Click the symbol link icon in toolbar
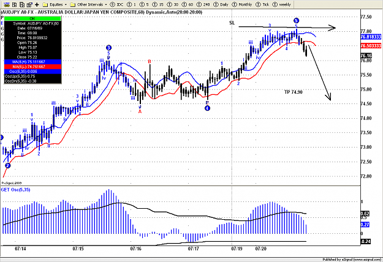 point(7,4)
